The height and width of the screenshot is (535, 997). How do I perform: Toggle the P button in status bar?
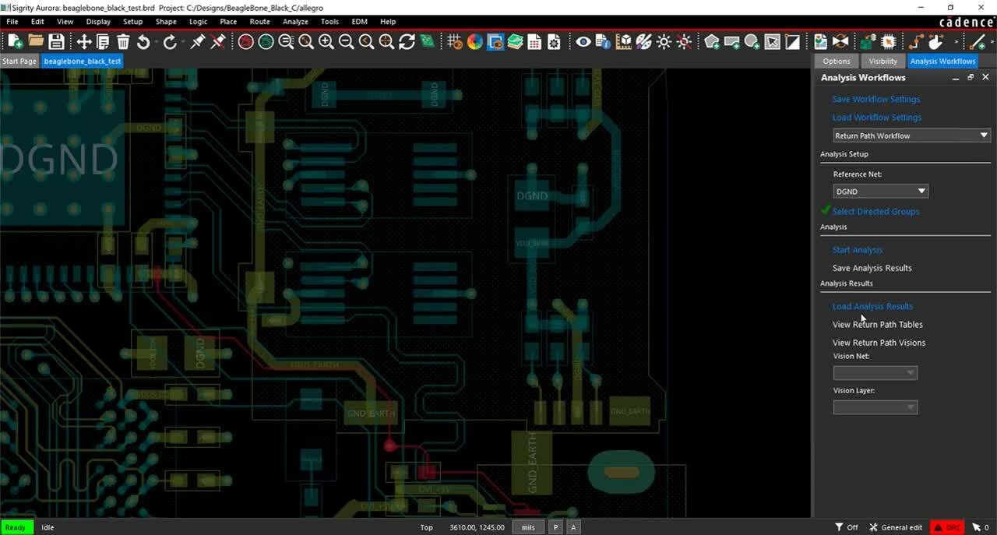tap(556, 527)
